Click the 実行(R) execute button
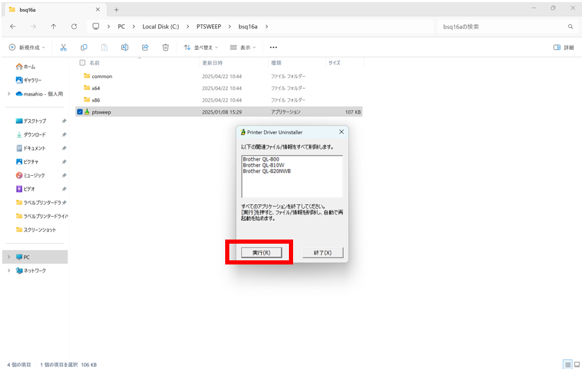The height and width of the screenshot is (369, 582). pos(261,253)
